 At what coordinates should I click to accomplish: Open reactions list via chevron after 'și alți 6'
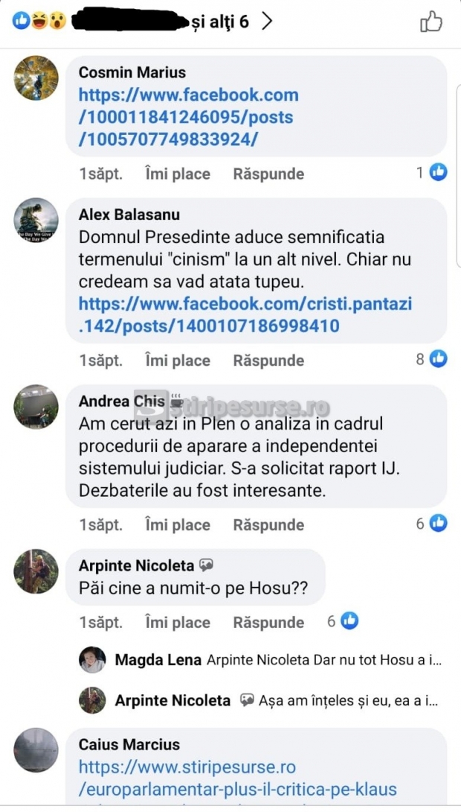267,22
